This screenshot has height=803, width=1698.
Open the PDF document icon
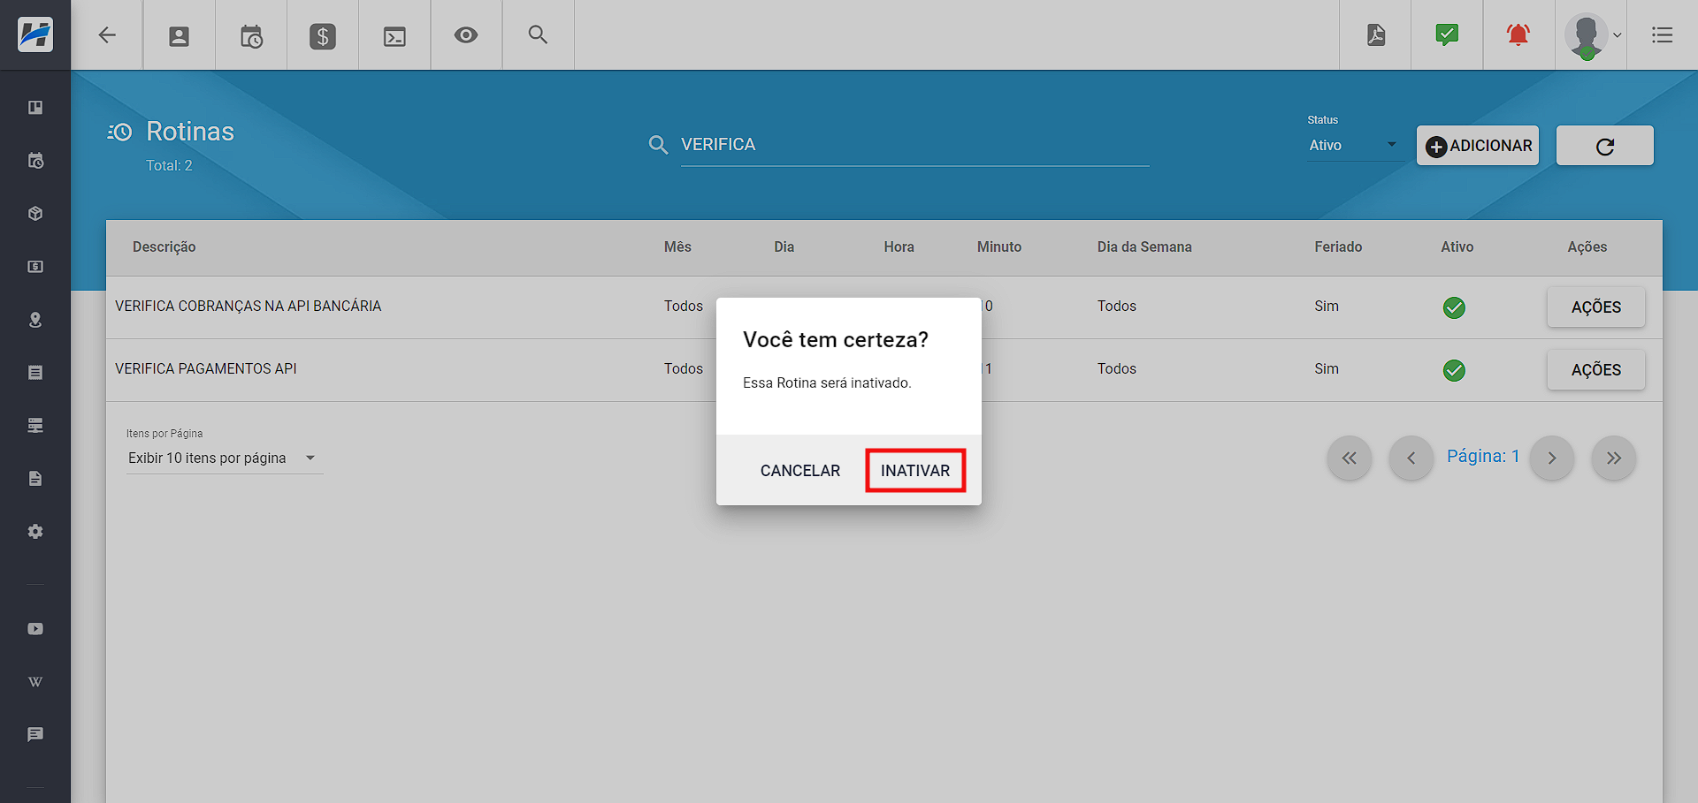pyautogui.click(x=1376, y=35)
